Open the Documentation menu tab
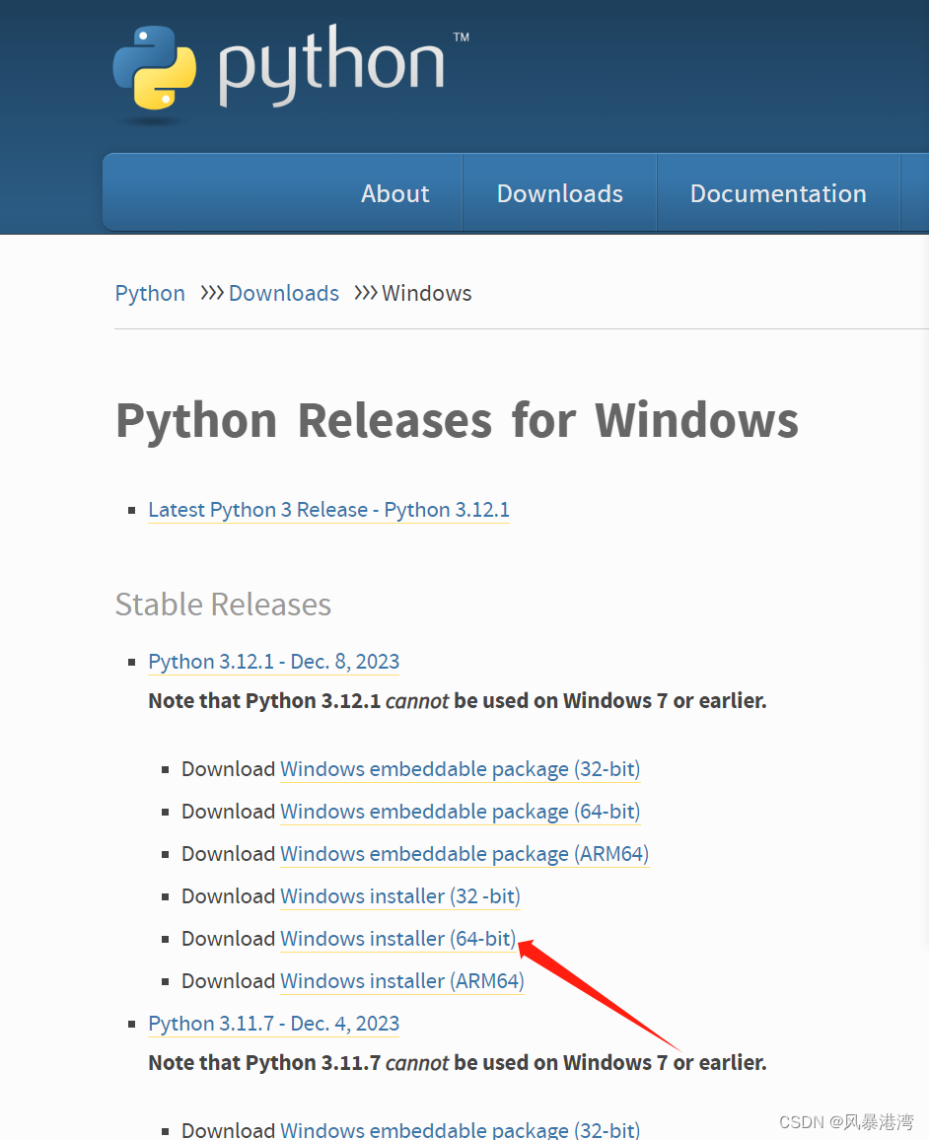The width and height of the screenshot is (929, 1140). tap(778, 193)
